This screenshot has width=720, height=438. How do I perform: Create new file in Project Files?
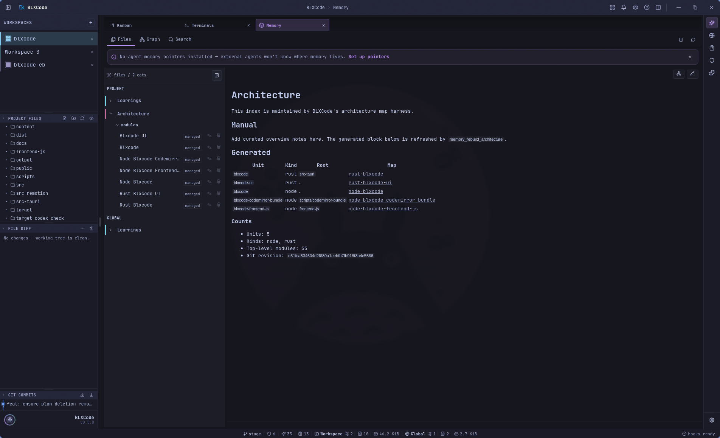65,118
